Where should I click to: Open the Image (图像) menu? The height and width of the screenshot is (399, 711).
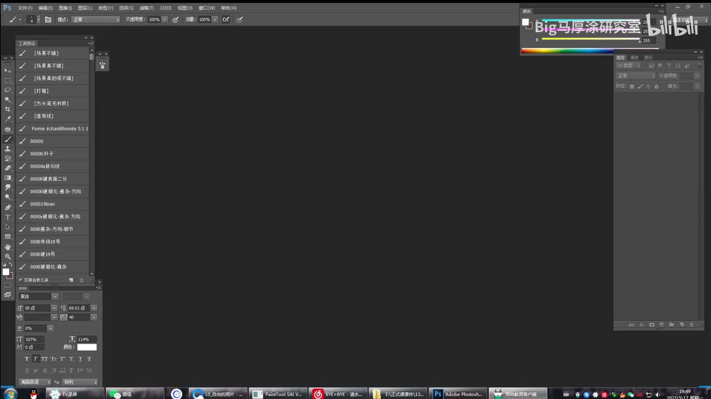point(66,8)
